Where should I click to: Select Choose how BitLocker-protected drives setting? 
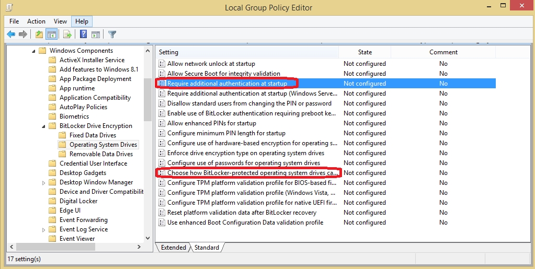click(x=252, y=173)
